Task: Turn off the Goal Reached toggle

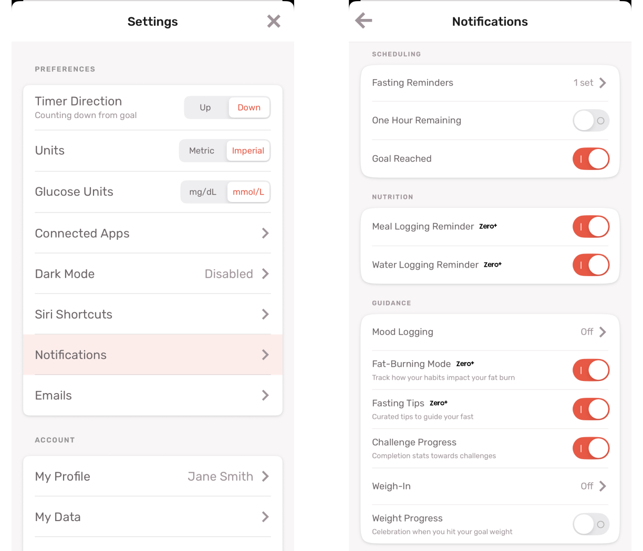Action: click(x=591, y=159)
